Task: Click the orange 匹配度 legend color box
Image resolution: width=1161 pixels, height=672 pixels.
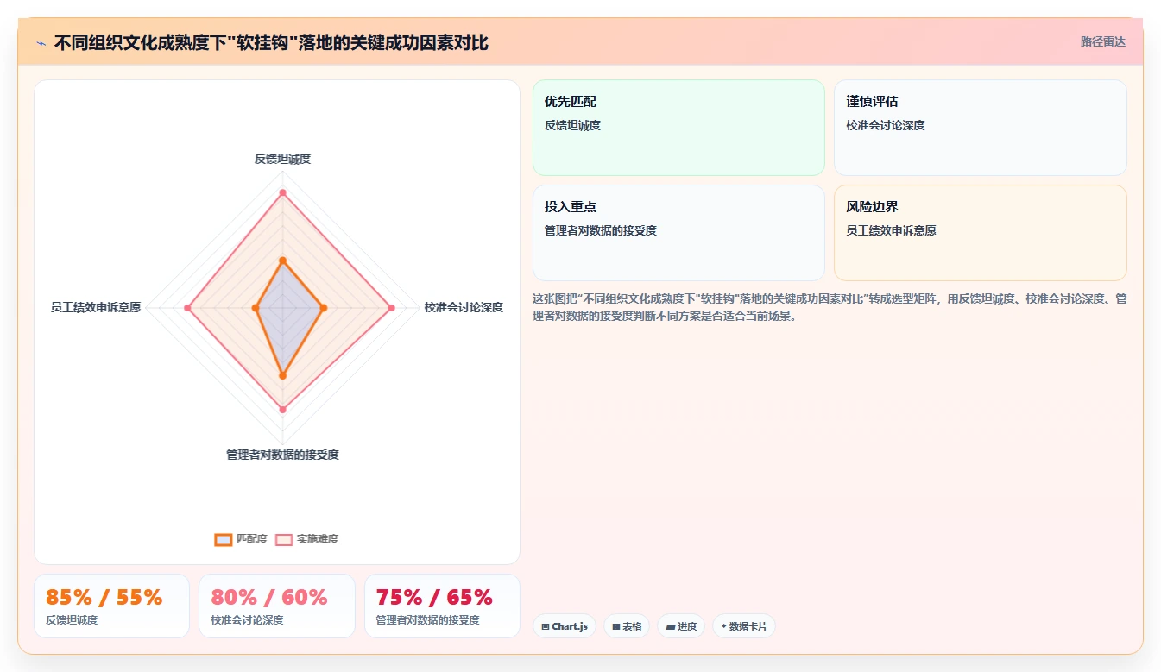Action: pos(223,539)
